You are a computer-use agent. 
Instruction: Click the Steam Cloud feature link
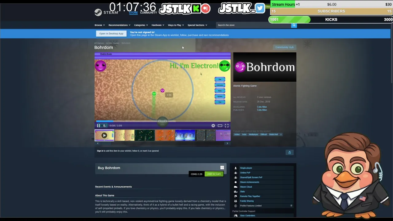246,187
